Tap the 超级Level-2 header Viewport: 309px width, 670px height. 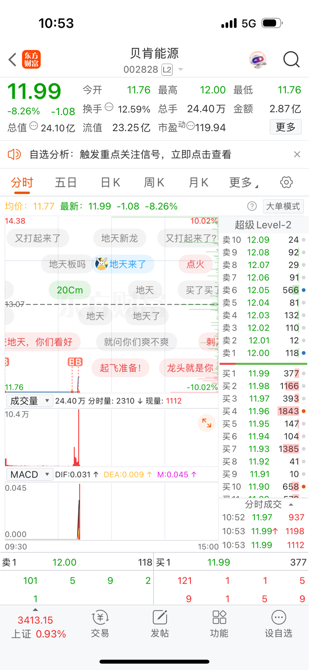(263, 225)
